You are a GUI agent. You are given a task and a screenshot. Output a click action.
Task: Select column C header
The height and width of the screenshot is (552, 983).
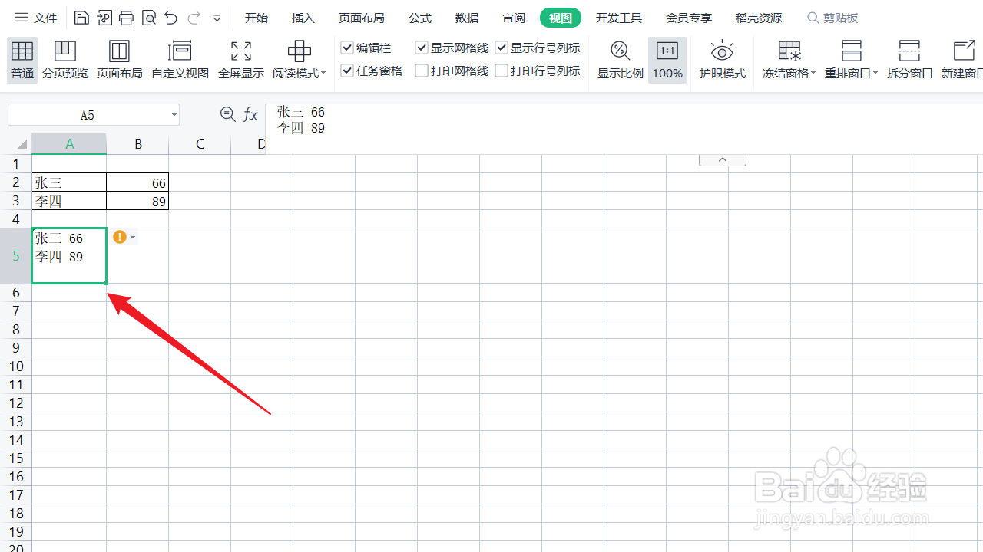200,144
